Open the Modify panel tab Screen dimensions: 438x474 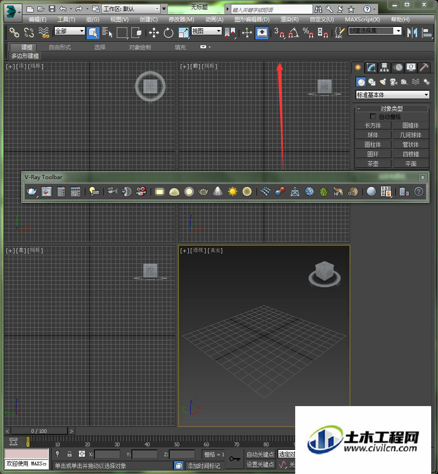[371, 67]
